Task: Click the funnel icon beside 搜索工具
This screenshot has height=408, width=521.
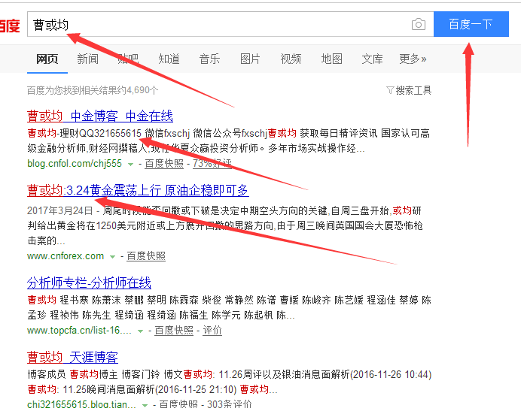Action: pyautogui.click(x=390, y=90)
